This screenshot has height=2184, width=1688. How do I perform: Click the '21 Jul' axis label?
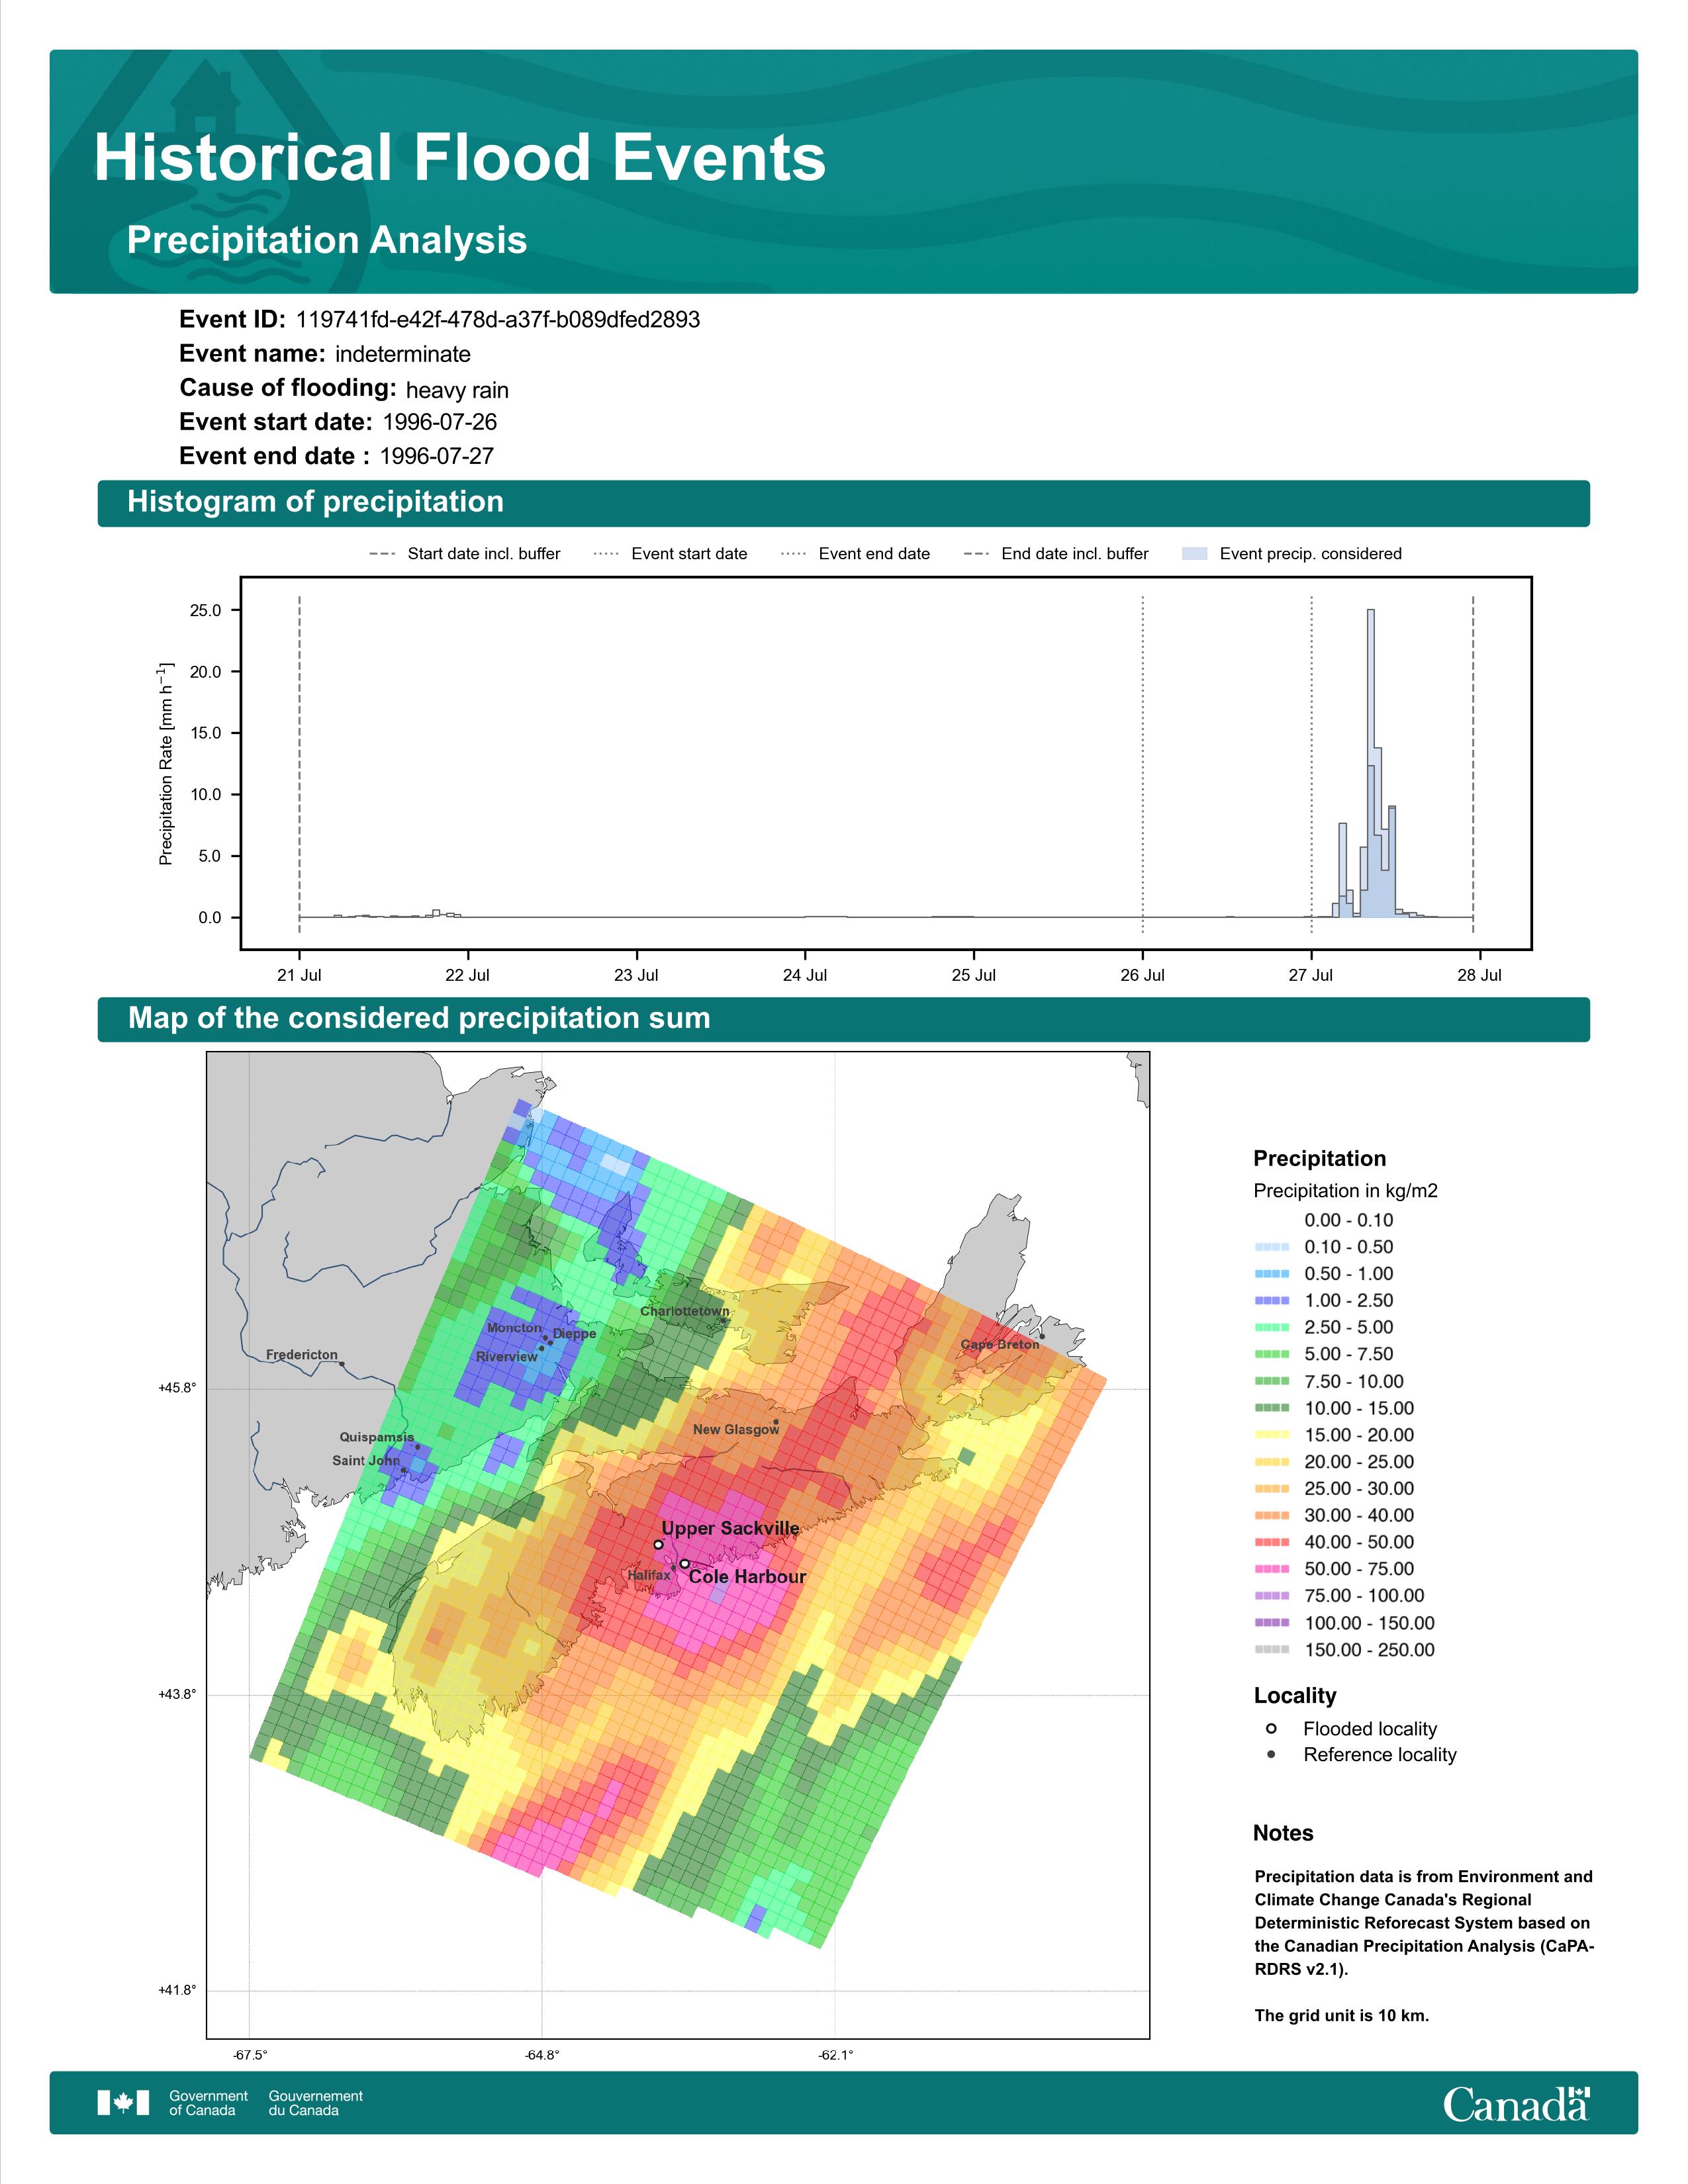(x=299, y=975)
